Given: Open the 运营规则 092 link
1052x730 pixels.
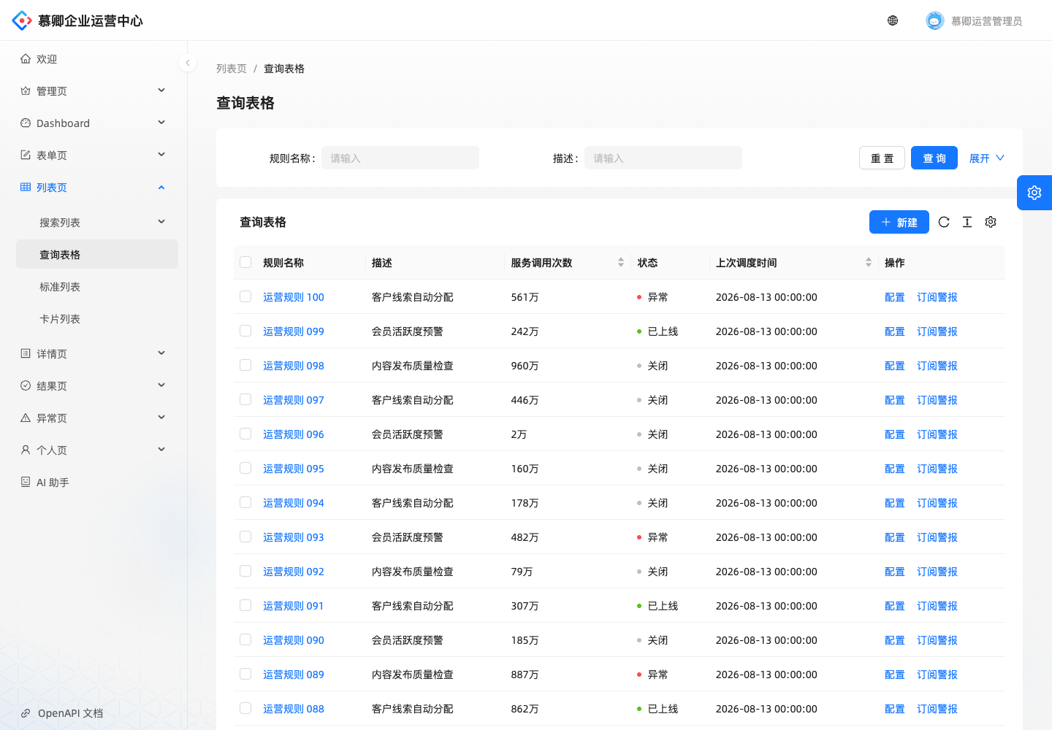Looking at the screenshot, I should click(x=294, y=572).
